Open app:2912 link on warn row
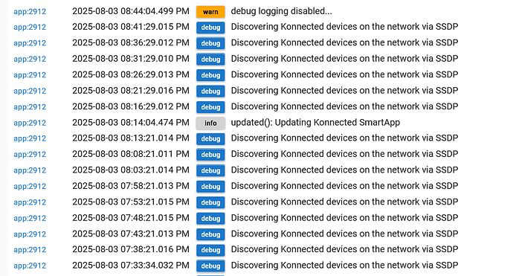The height and width of the screenshot is (276, 513). 30,11
